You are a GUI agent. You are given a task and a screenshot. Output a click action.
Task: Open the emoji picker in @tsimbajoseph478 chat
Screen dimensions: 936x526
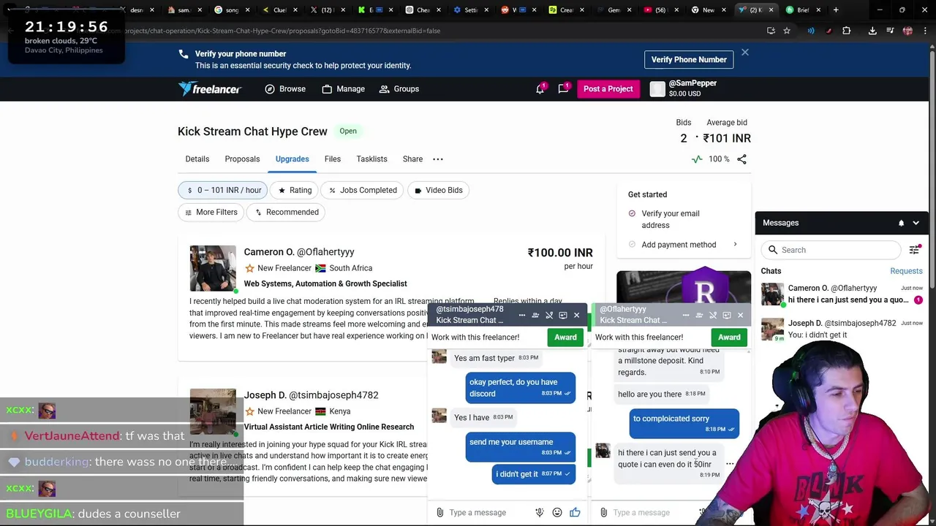pyautogui.click(x=557, y=512)
